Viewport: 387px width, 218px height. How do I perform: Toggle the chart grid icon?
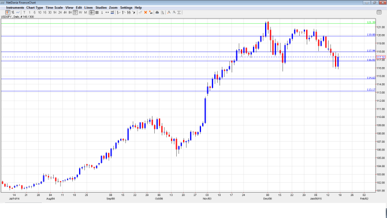pos(97,12)
